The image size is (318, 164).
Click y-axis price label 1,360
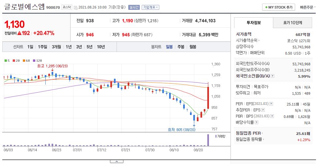tap(216, 64)
